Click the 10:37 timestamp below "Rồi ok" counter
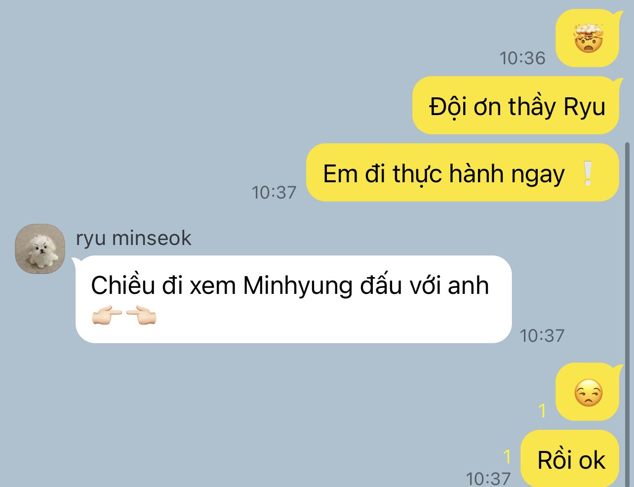This screenshot has width=634, height=487. point(488,478)
